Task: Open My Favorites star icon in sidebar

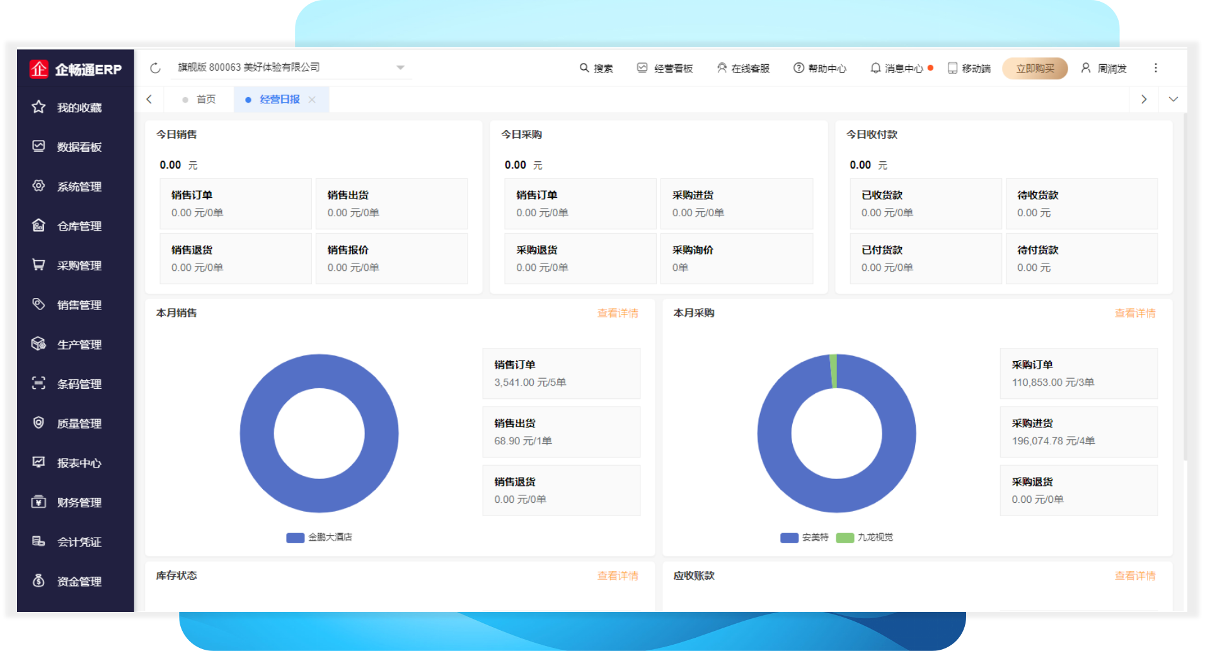Action: tap(38, 107)
